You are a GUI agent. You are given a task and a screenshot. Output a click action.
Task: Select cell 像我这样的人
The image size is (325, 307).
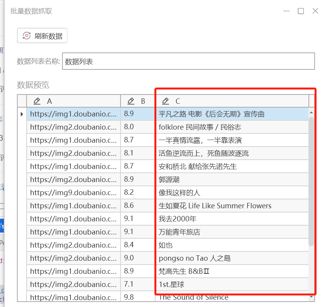(x=232, y=192)
